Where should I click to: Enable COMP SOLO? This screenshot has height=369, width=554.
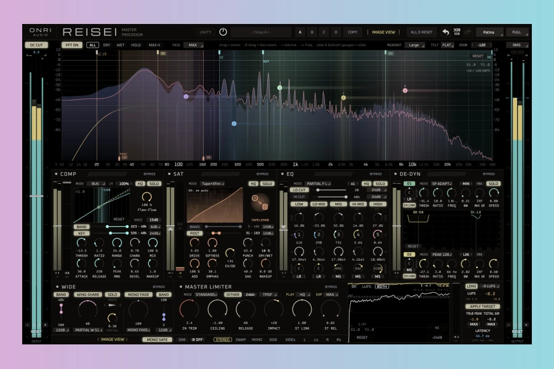coord(154,184)
